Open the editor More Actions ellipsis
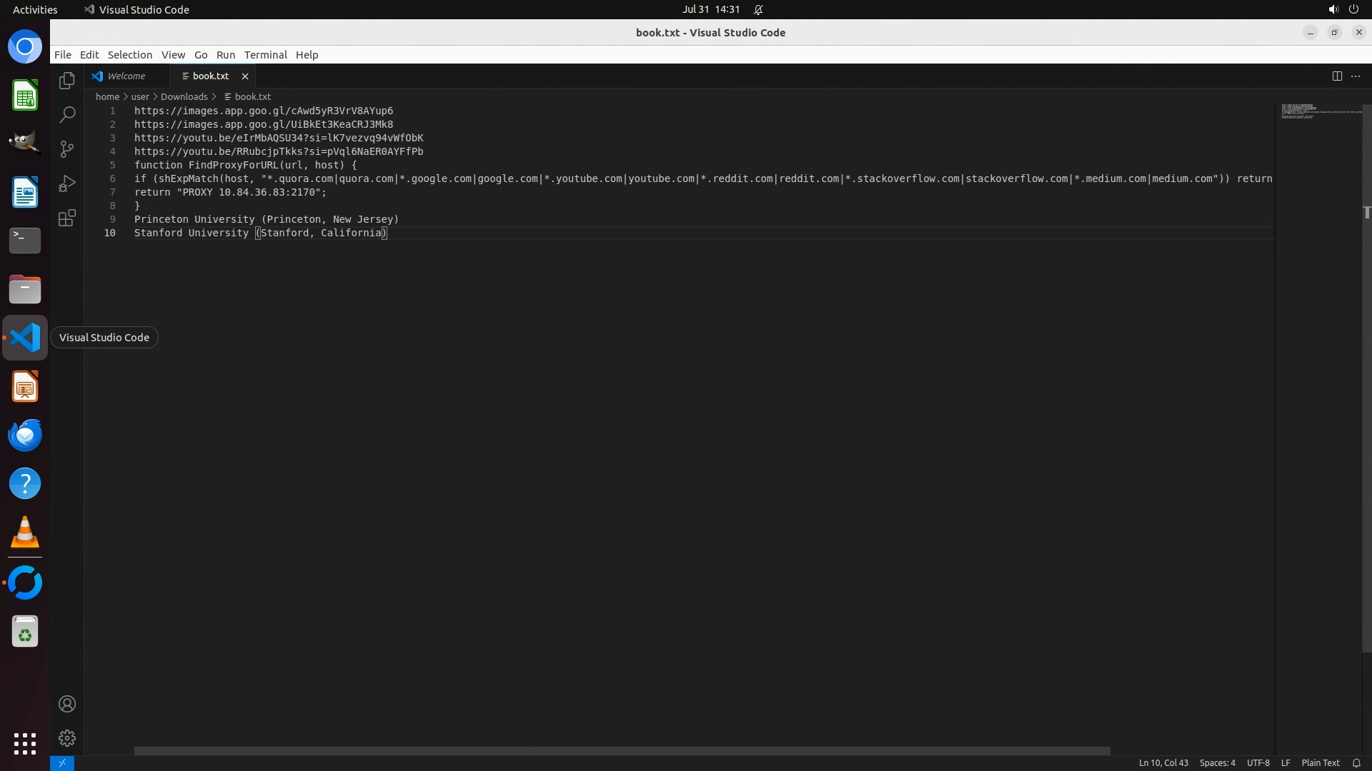Image resolution: width=1372 pixels, height=771 pixels. click(1356, 76)
